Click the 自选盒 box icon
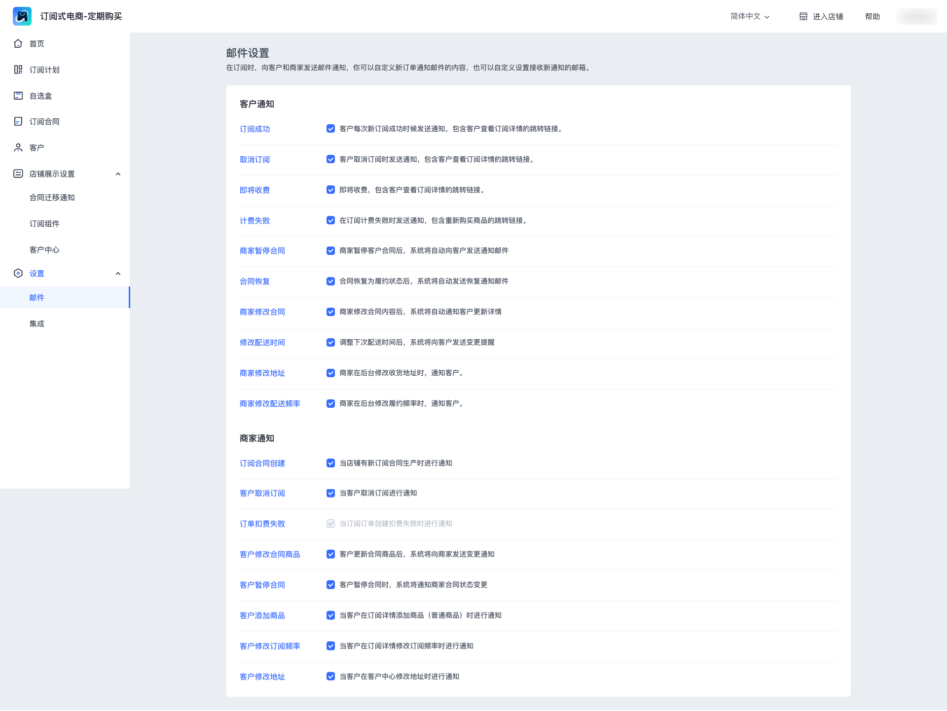Image resolution: width=947 pixels, height=711 pixels. 18,96
